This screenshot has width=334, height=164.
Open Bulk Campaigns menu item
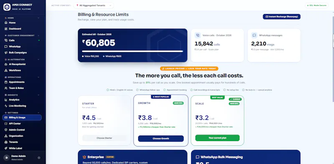point(22,53)
